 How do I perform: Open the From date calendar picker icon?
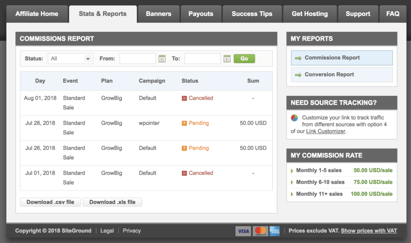point(162,59)
